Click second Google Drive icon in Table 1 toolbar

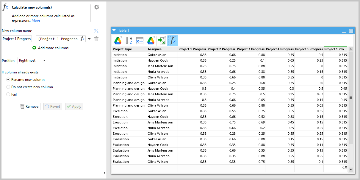pyautogui.click(x=151, y=41)
